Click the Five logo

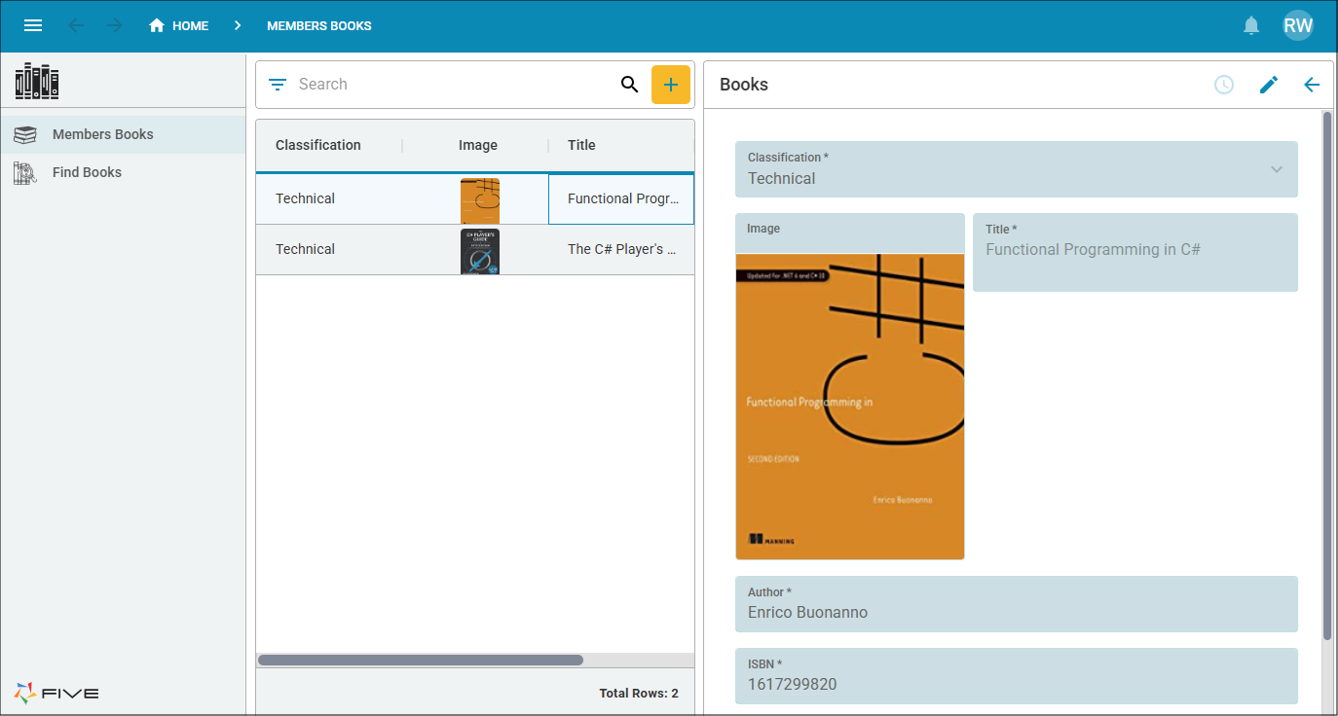point(56,693)
